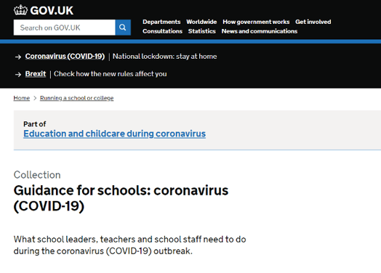Open the Worldwide menu item
This screenshot has height=273, width=381.
pyautogui.click(x=201, y=22)
